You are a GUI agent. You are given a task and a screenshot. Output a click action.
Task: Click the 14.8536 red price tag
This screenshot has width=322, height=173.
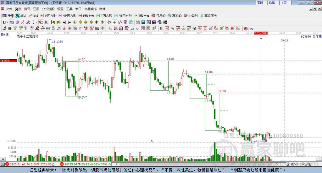[x=8, y=61]
